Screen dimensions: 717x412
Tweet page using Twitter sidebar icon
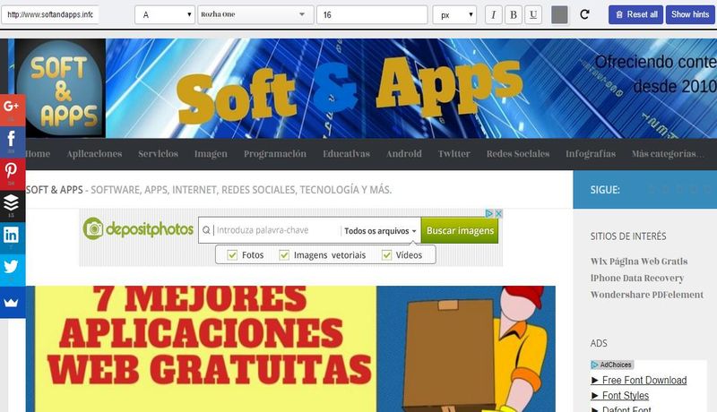tap(13, 270)
